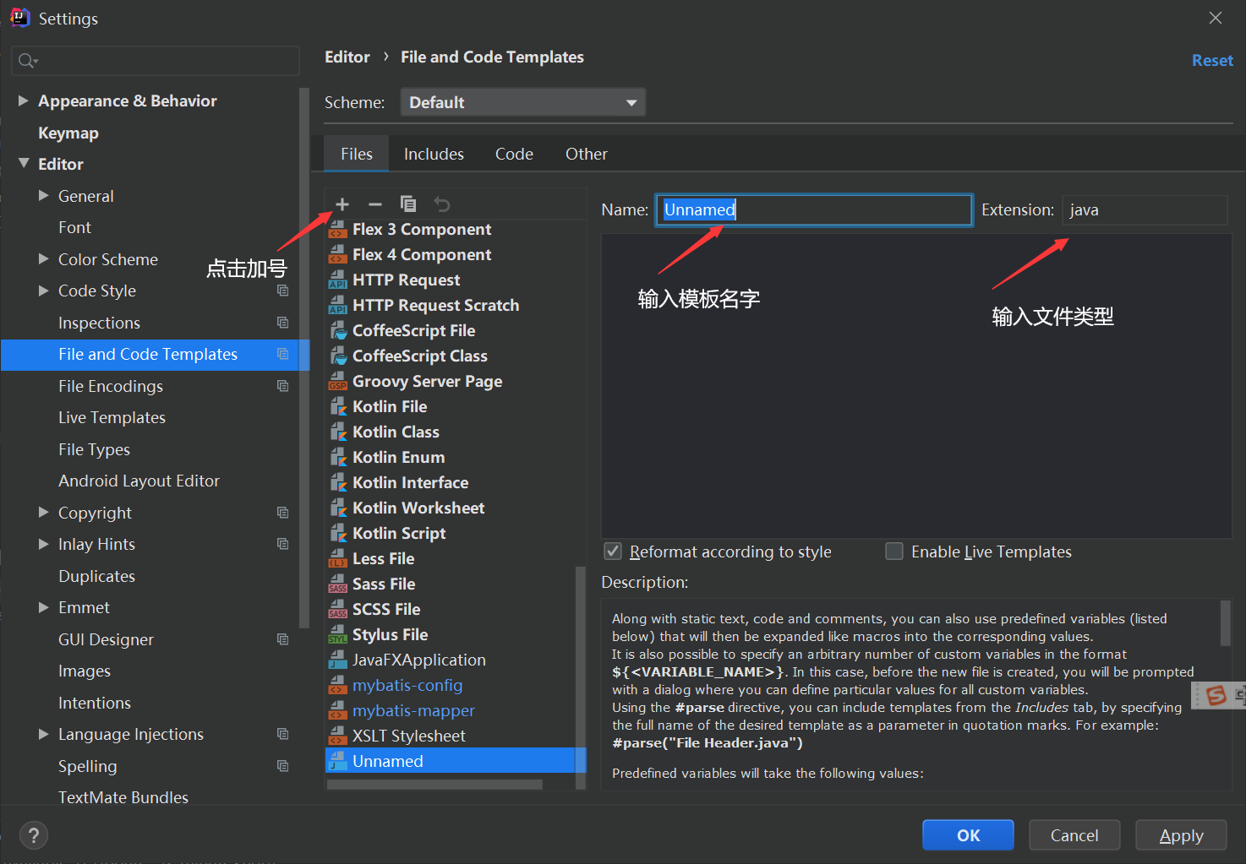Viewport: 1246px width, 864px height.
Task: Expand Appearance & Behavior section
Action: tap(24, 101)
